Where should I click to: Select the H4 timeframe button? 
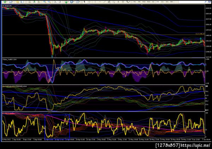158,2
